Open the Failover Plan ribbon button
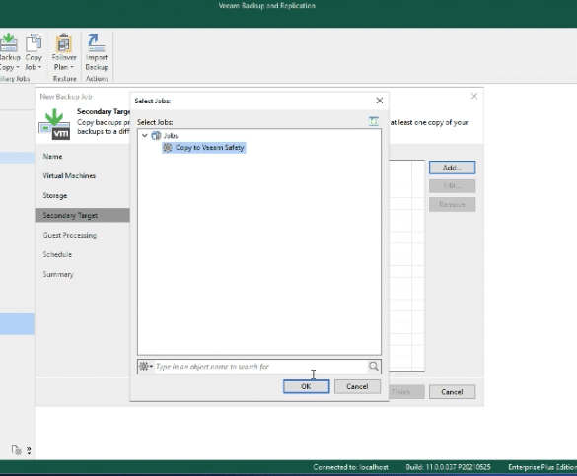Viewport: 577px width, 476px height. point(64,52)
